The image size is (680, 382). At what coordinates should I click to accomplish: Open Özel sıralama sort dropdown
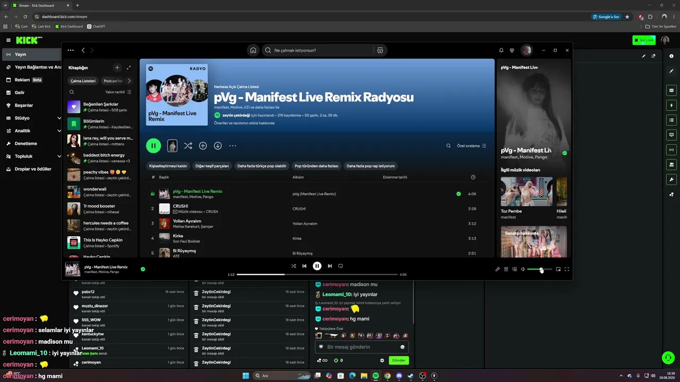(472, 146)
